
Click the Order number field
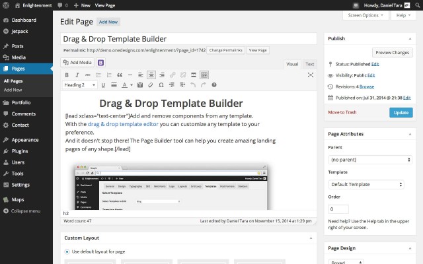(338, 209)
